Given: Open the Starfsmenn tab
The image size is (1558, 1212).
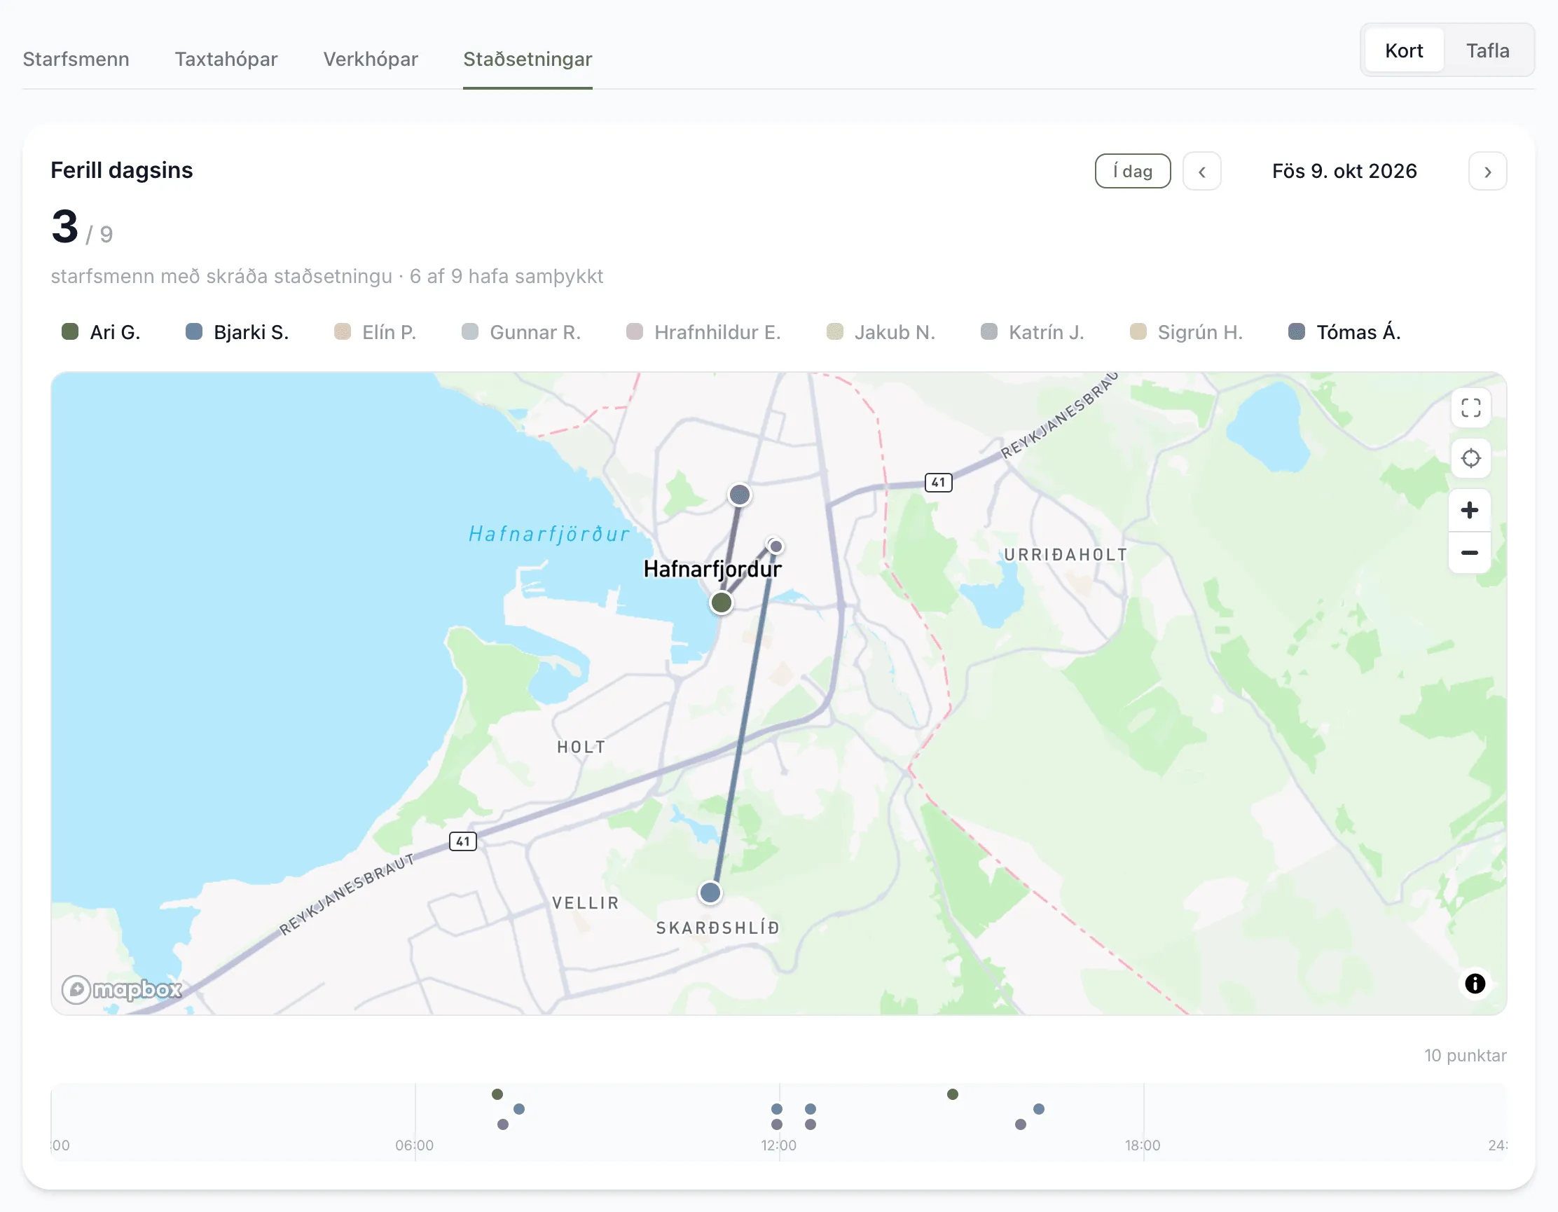Looking at the screenshot, I should 76,60.
